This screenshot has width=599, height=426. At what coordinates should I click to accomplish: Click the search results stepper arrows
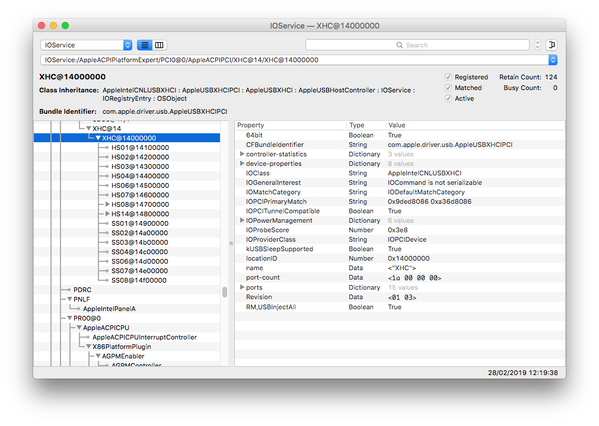(537, 45)
